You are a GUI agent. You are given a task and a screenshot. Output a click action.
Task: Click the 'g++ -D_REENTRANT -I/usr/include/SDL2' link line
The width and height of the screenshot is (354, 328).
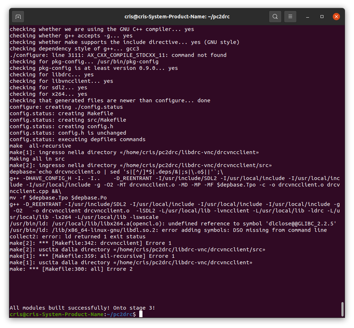point(174,211)
